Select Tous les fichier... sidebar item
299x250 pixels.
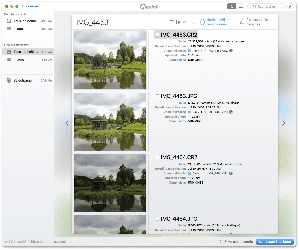click(28, 52)
